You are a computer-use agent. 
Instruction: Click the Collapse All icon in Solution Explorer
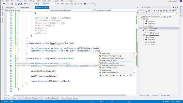click(164, 11)
